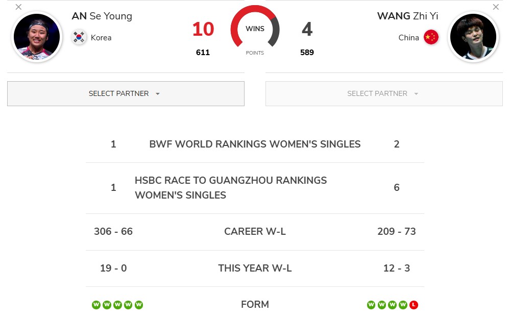
Task: Click the first green W badge for An Se Young
Action: (96, 304)
